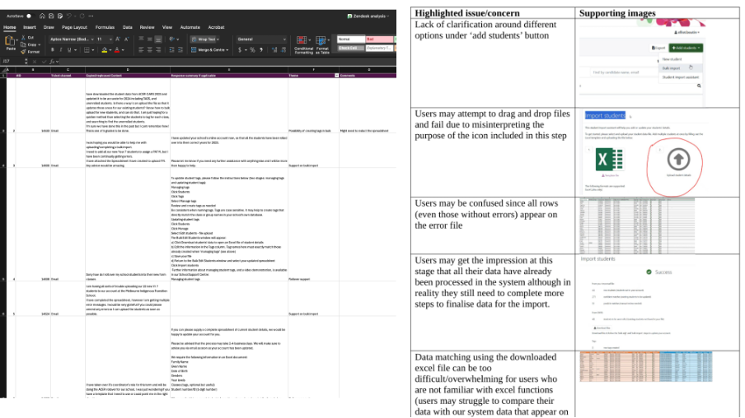Viewport: 745px width, 418px height.
Task: Switch to the Page Layout tab
Action: point(75,27)
